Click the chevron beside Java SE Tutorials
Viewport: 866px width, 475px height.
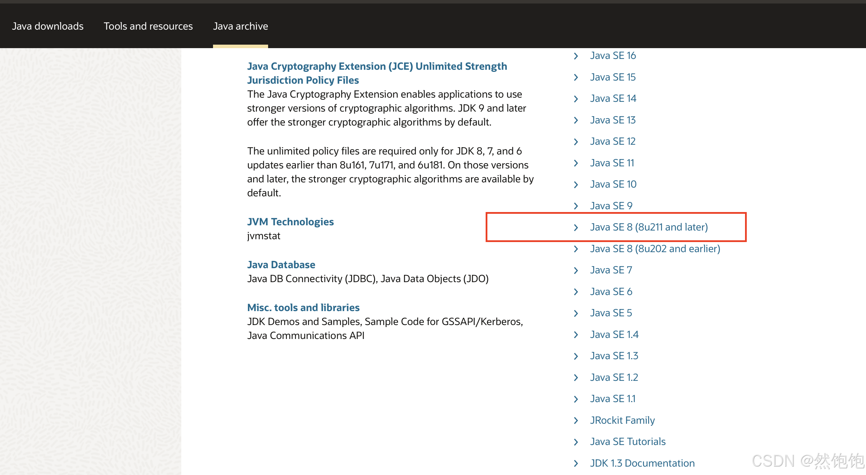(576, 442)
